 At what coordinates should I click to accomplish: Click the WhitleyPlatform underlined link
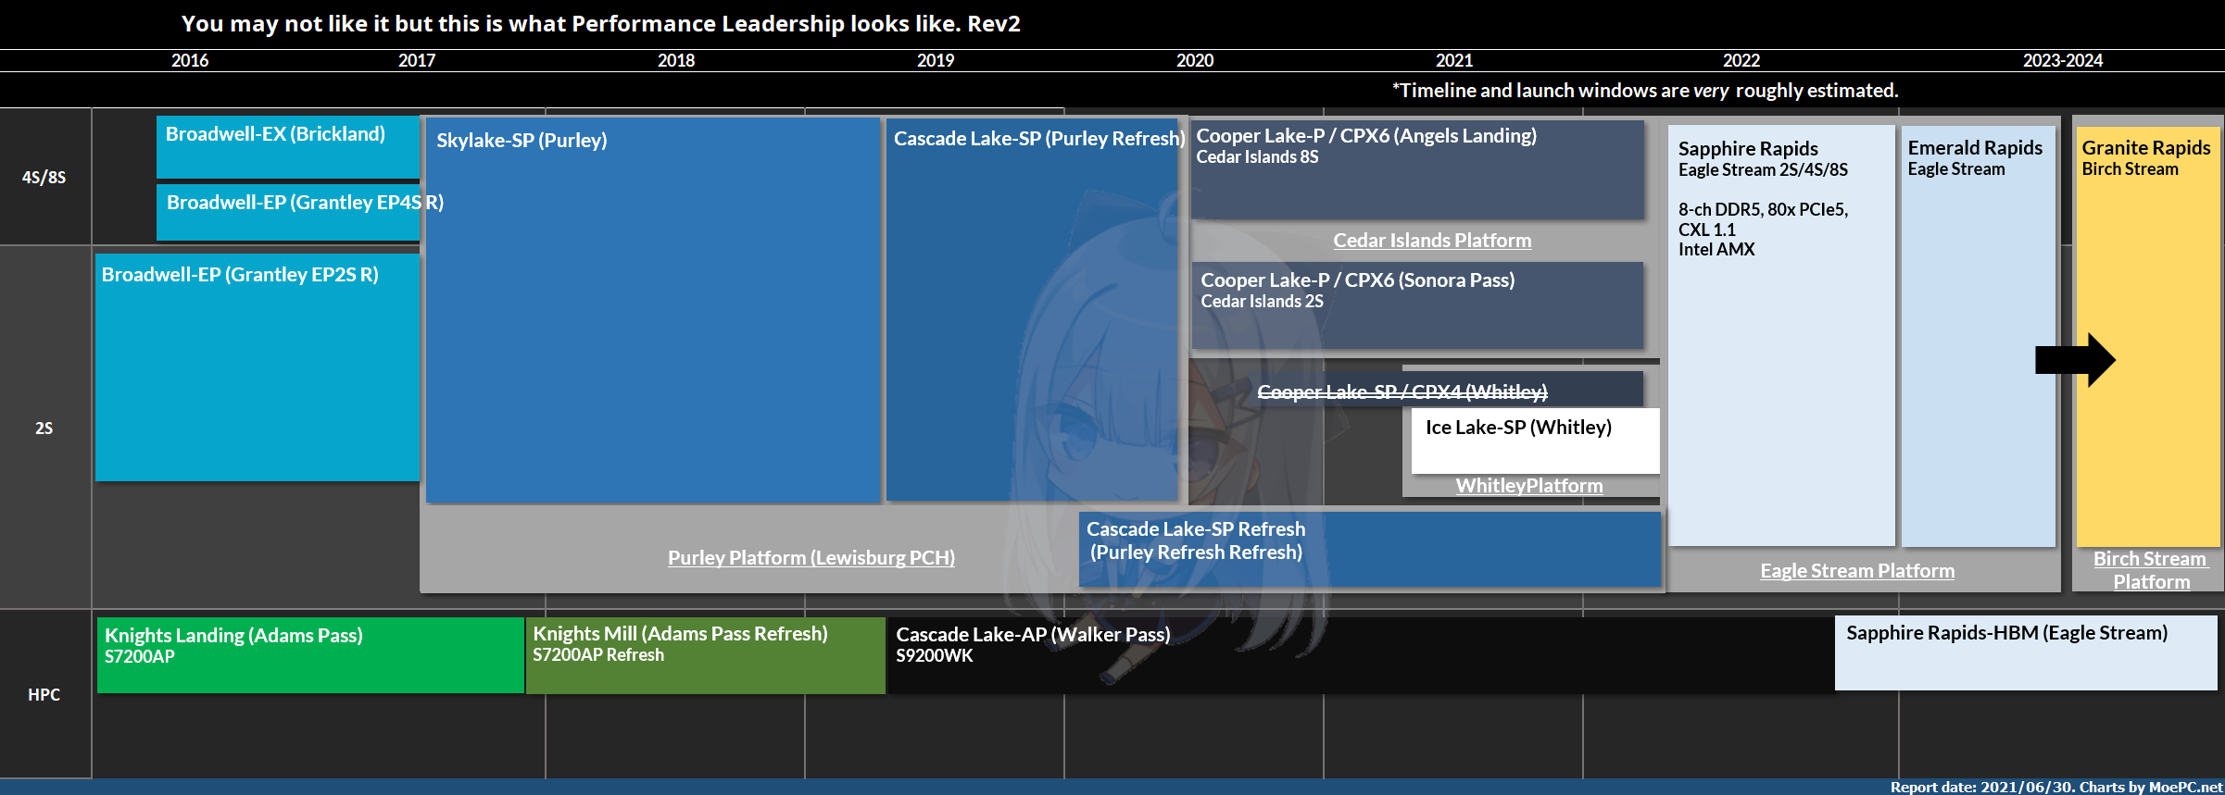[1528, 486]
